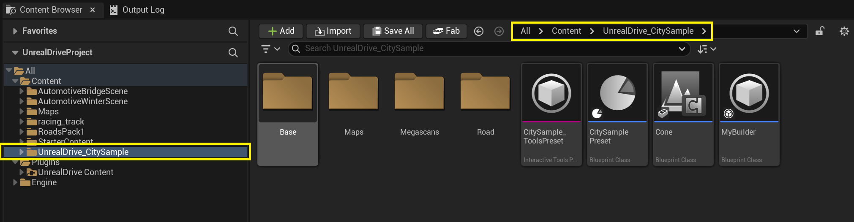Click the Content breadcrumb
854x222 pixels.
click(566, 31)
